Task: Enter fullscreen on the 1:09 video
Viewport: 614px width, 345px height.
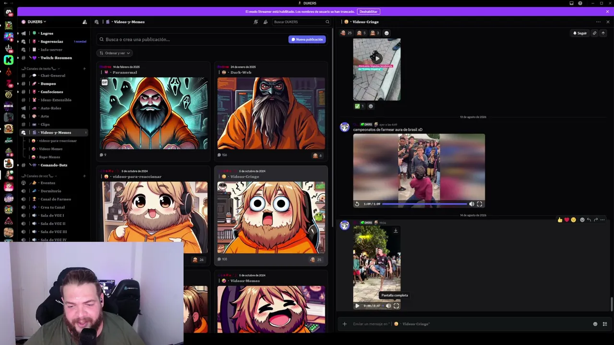Action: pos(479,204)
